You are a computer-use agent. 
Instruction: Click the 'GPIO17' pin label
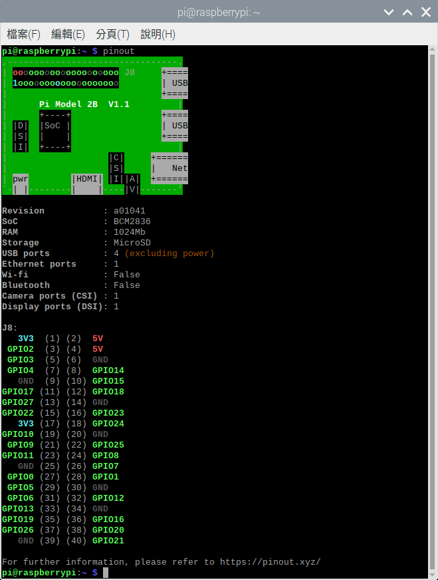18,392
